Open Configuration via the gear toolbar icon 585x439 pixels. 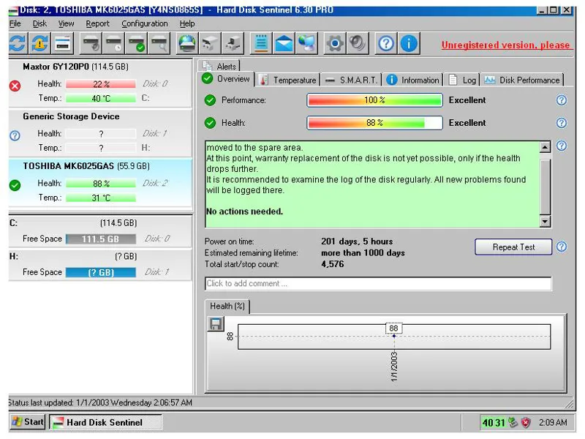point(335,44)
